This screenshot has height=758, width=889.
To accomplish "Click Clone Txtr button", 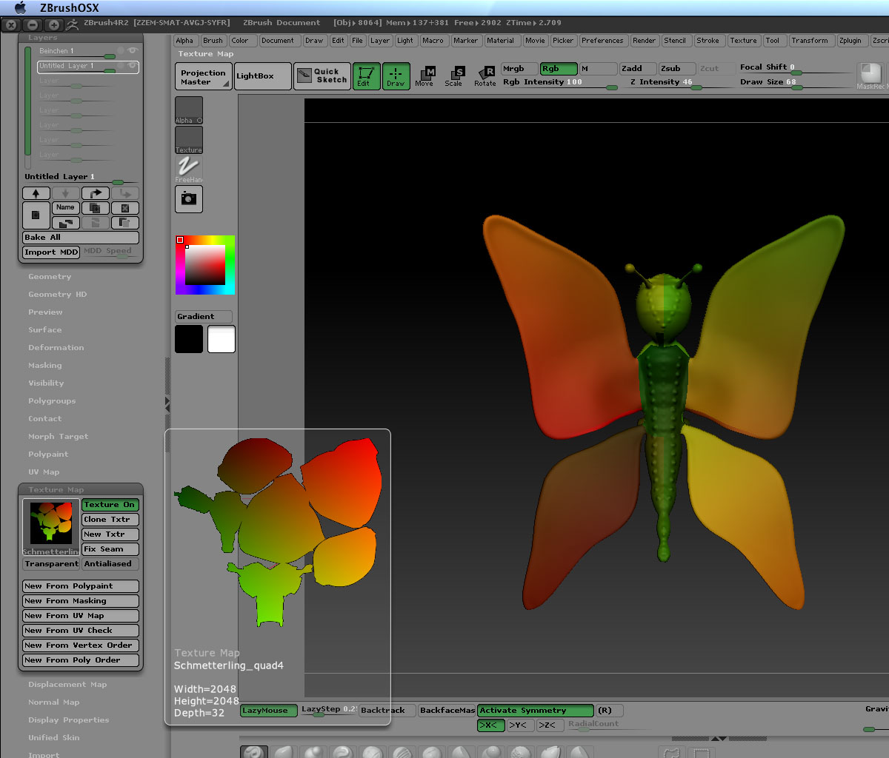I will coord(110,520).
